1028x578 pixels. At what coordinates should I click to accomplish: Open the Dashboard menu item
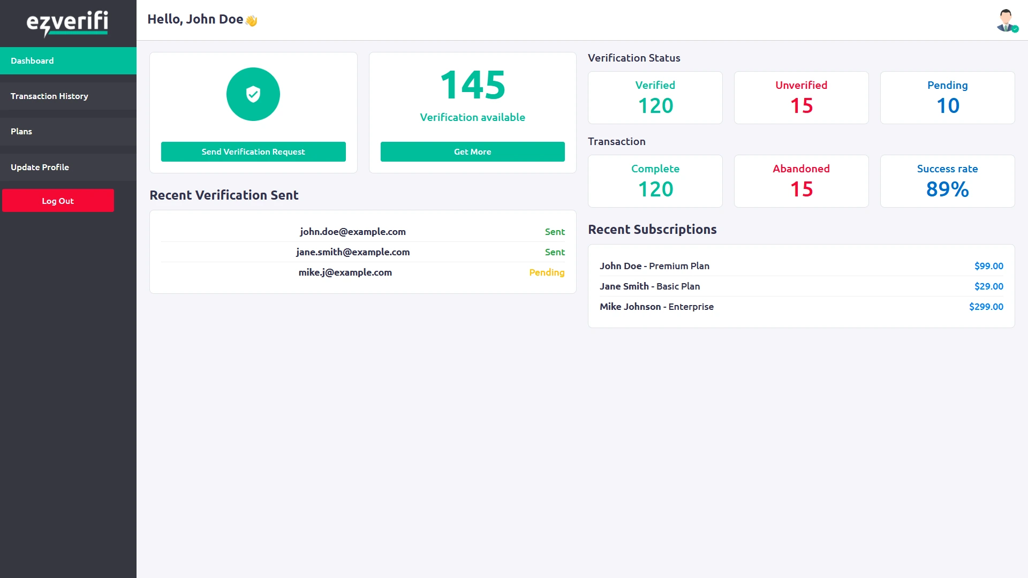pos(68,60)
